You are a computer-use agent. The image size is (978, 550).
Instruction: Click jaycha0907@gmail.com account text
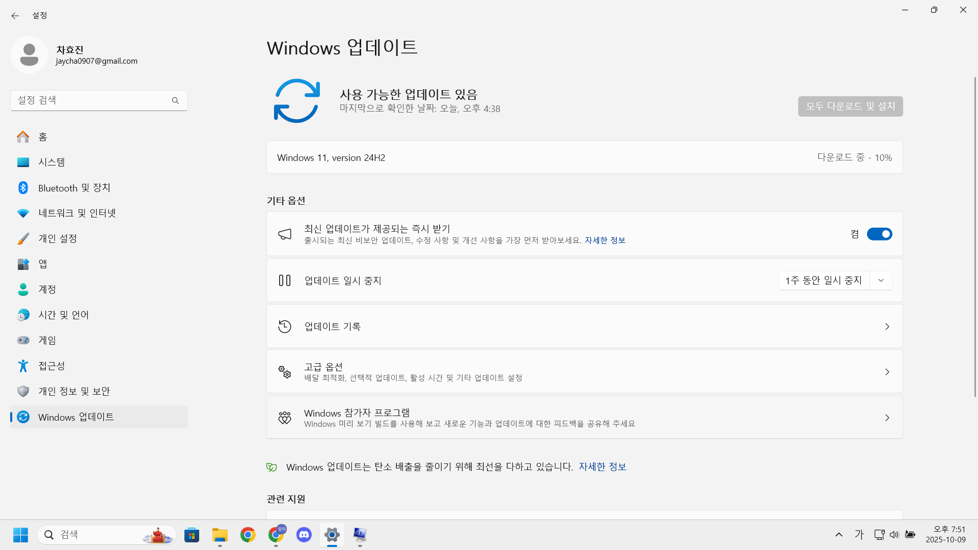point(97,61)
